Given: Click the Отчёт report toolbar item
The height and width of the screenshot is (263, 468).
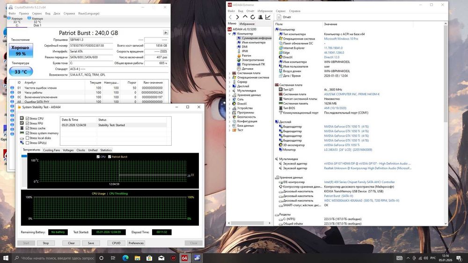Looking at the screenshot, I should [284, 17].
